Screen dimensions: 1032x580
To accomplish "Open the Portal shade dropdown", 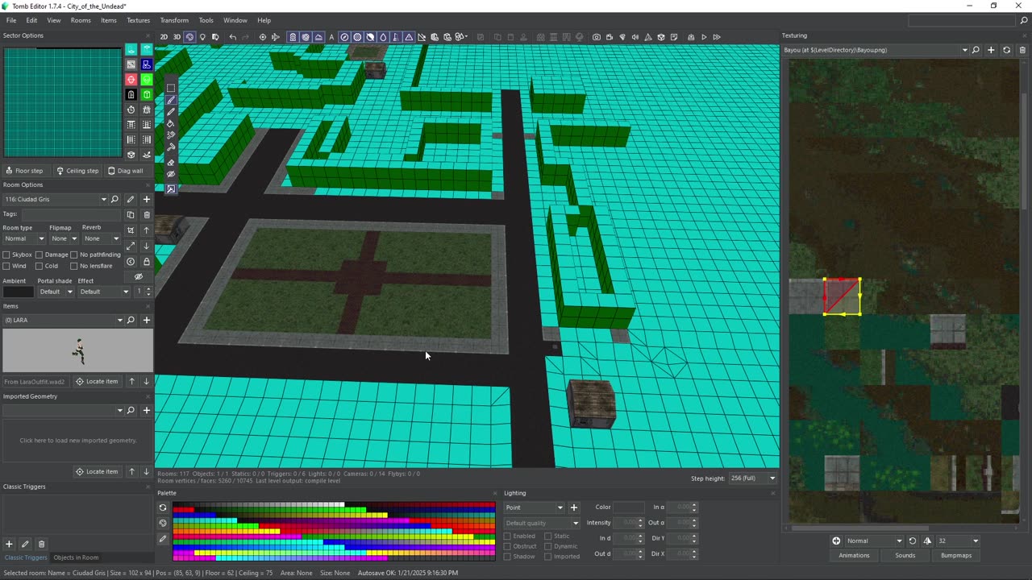I will click(56, 292).
